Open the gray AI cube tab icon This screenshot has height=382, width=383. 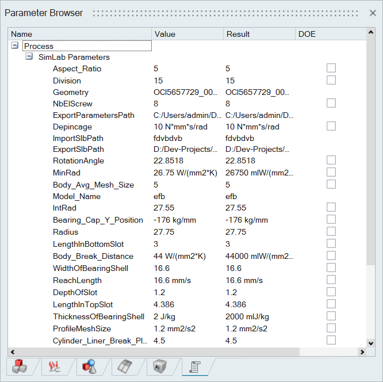tap(159, 367)
